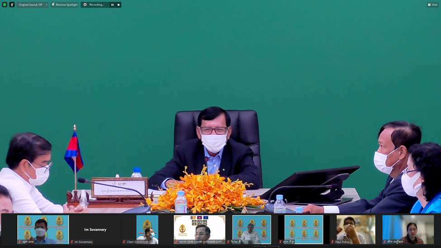
Task: Select the Chen Sovannrith video thumbnail
Action: pyautogui.click(x=147, y=229)
